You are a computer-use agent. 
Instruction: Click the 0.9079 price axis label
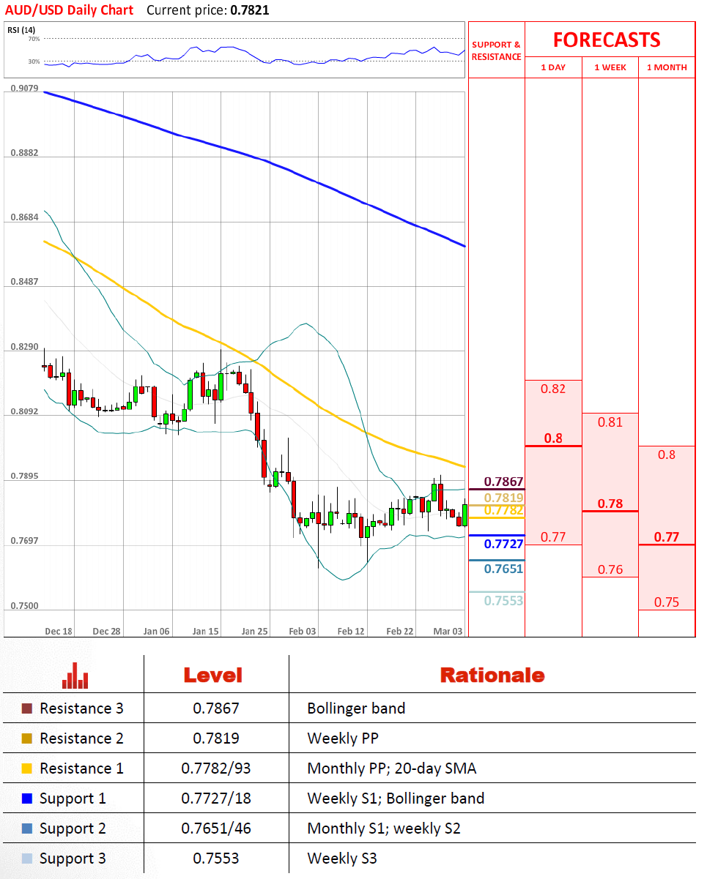pyautogui.click(x=24, y=89)
